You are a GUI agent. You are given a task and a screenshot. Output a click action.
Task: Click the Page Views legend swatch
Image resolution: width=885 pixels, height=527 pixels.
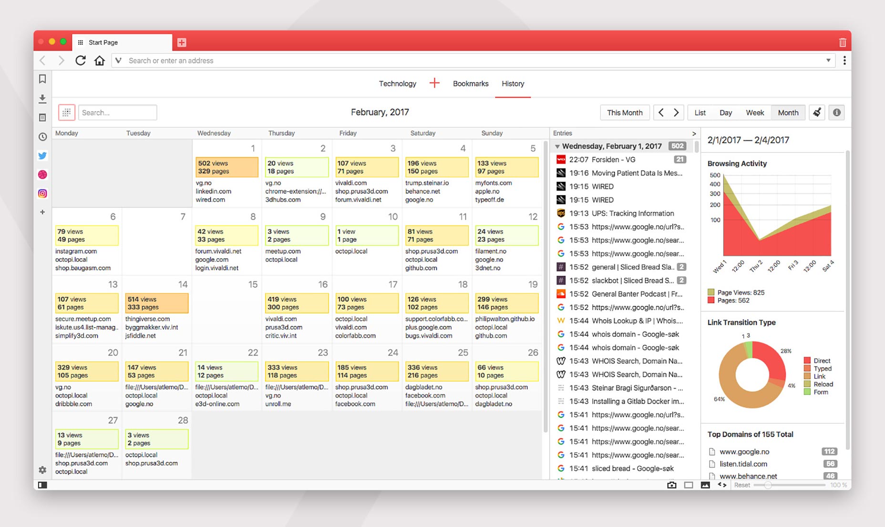pyautogui.click(x=711, y=292)
